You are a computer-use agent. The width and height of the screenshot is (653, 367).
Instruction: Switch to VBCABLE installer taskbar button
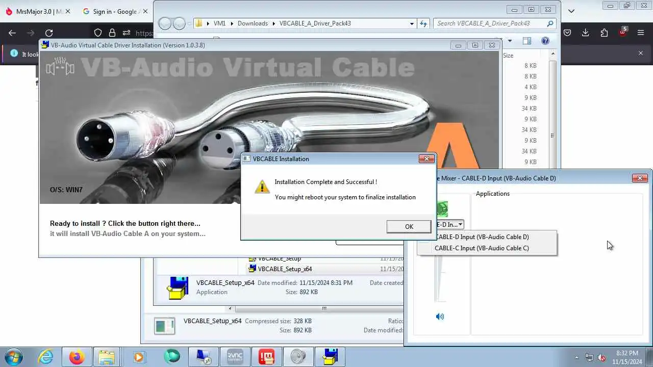click(329, 357)
